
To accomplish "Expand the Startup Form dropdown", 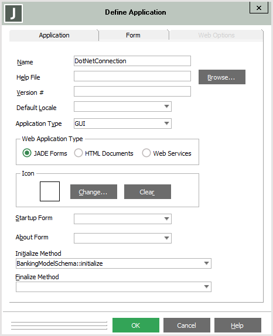I will [x=166, y=219].
